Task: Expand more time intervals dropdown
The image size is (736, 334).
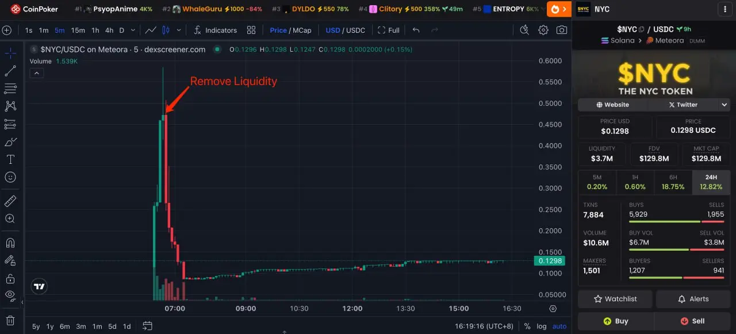Action: (133, 30)
